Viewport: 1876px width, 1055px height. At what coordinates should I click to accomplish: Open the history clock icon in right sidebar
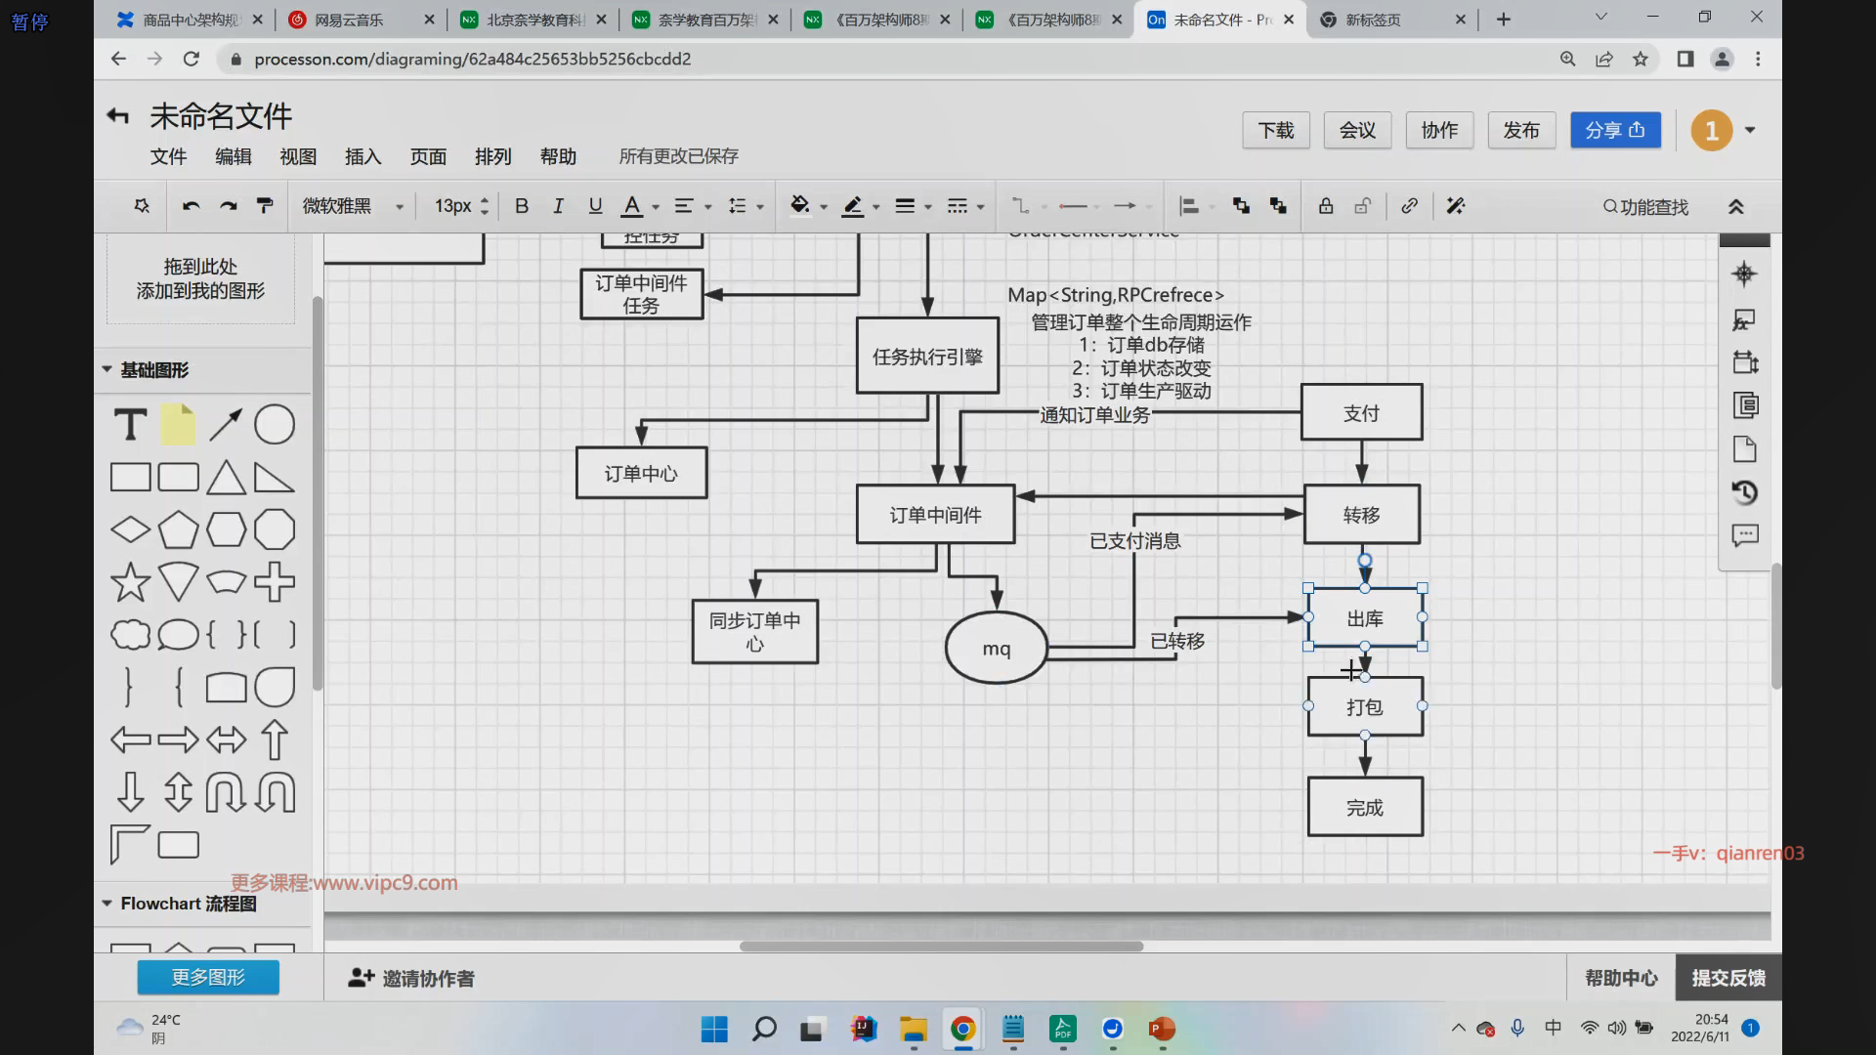tap(1745, 492)
